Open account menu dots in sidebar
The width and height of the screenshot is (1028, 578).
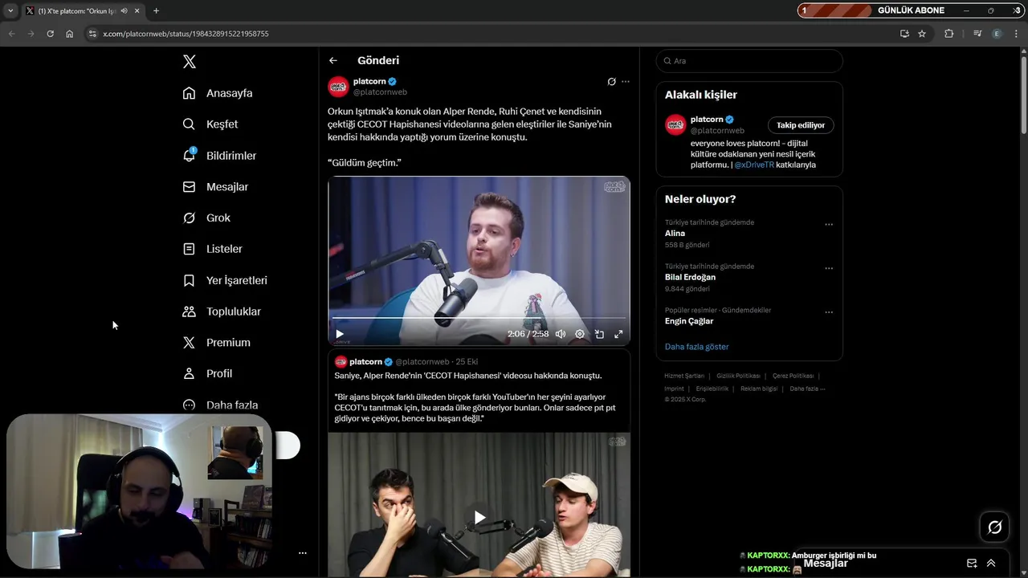coord(303,553)
